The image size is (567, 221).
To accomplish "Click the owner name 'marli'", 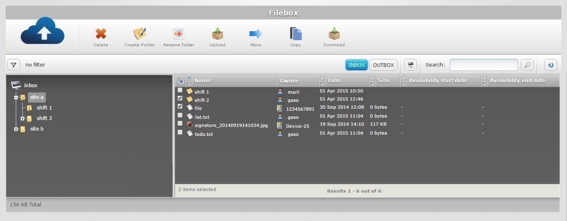I will (x=293, y=92).
